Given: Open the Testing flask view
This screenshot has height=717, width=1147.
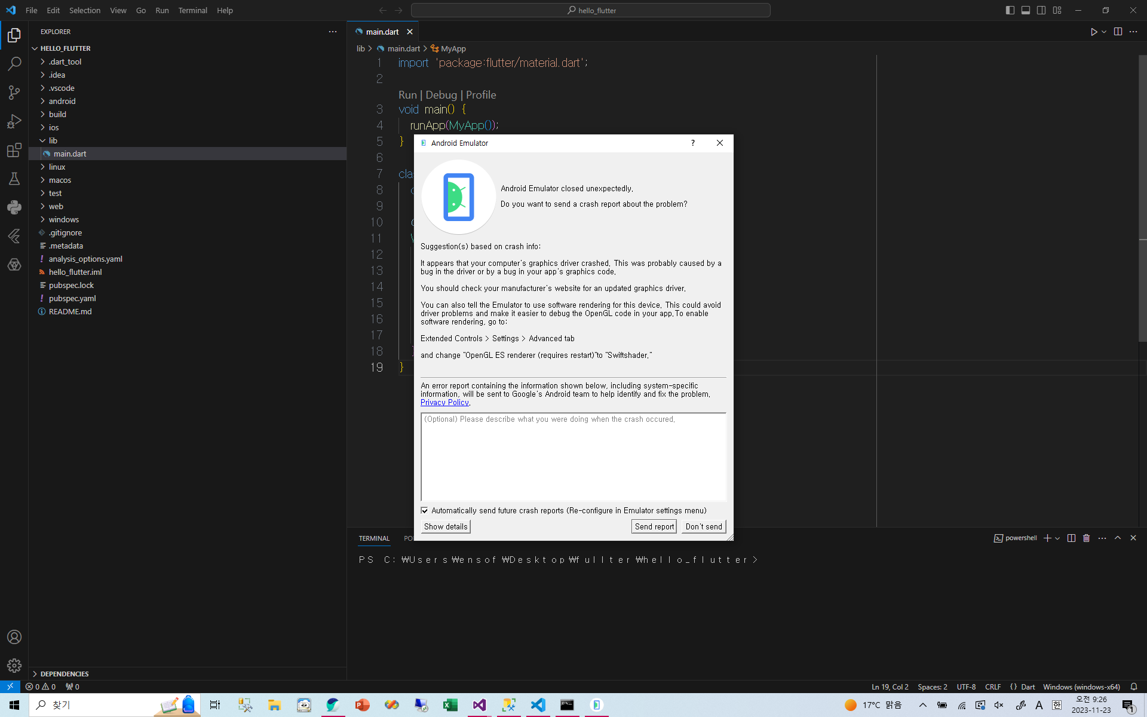Looking at the screenshot, I should pos(14,179).
